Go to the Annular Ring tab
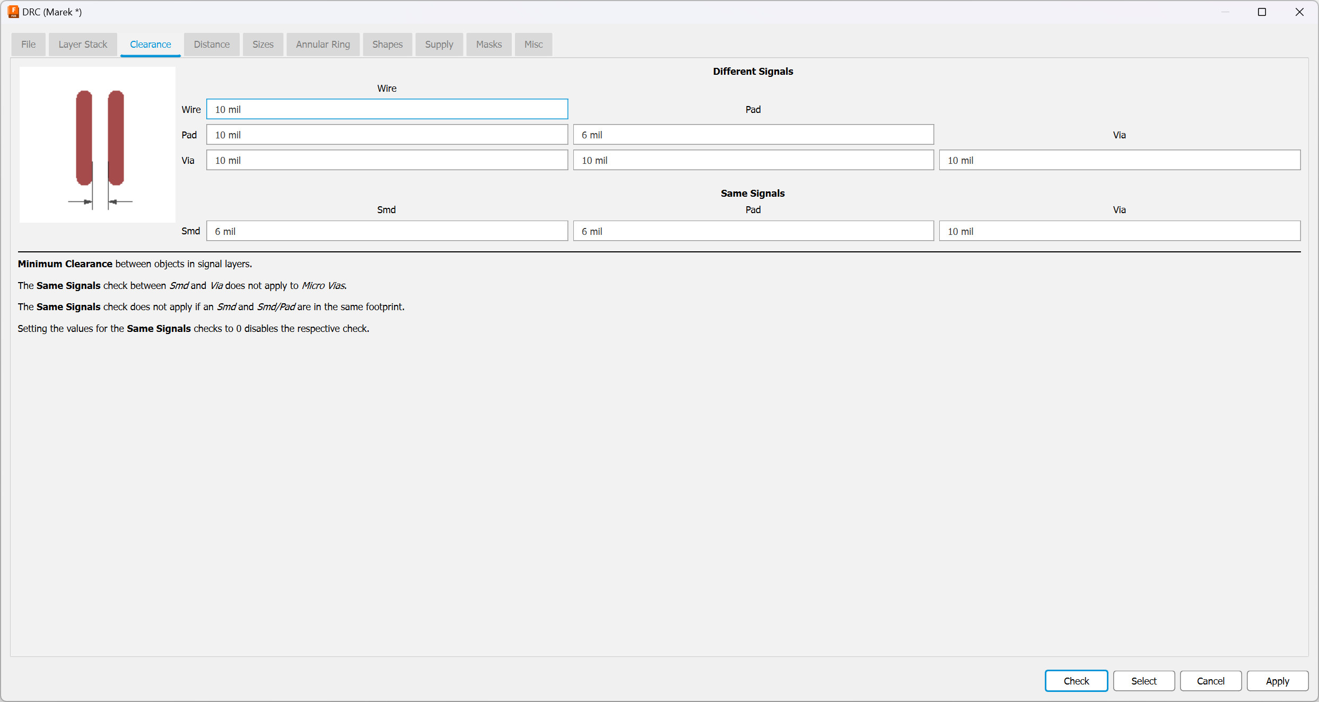 click(322, 45)
